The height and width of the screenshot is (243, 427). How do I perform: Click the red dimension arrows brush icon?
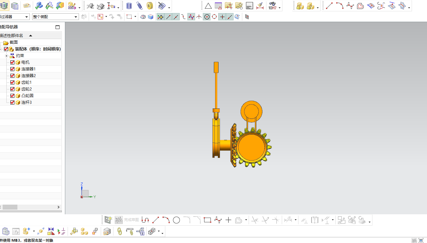(x=260, y=6)
